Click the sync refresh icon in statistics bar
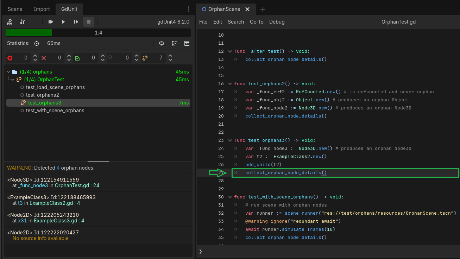The height and width of the screenshot is (259, 460). tap(162, 43)
